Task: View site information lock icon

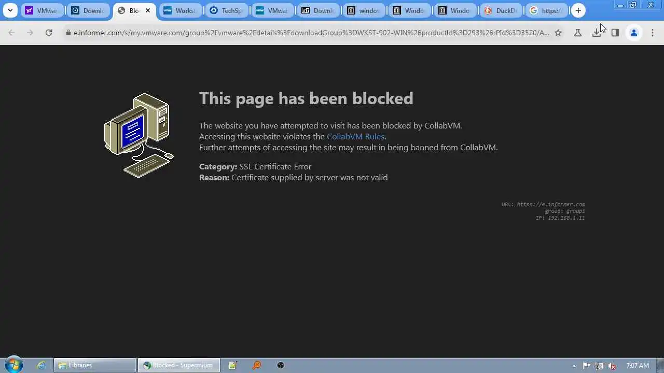Action: 67,33
